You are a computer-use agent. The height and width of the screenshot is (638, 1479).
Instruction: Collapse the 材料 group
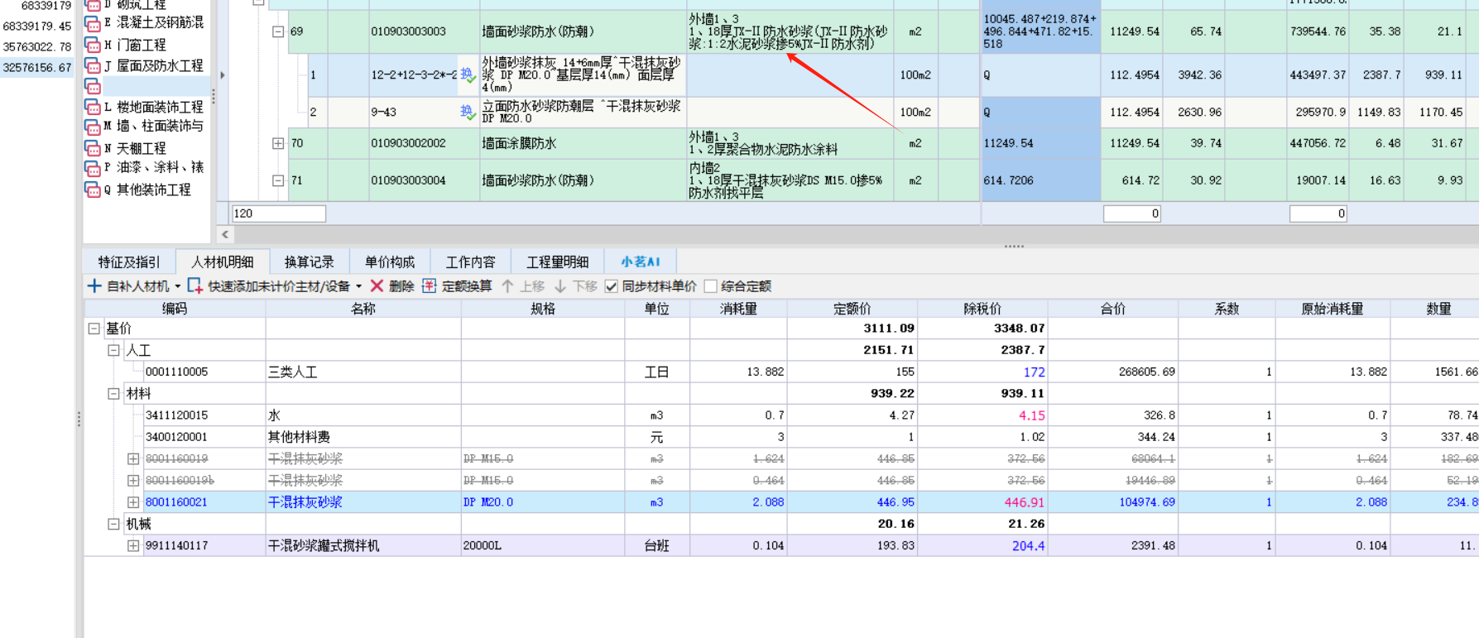coord(113,394)
